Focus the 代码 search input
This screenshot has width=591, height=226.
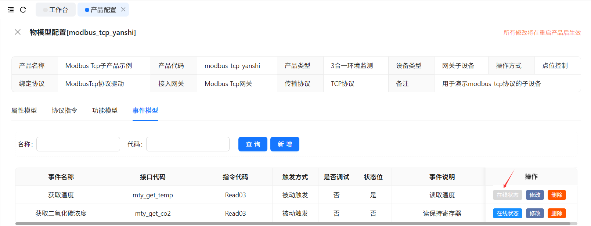coord(188,144)
